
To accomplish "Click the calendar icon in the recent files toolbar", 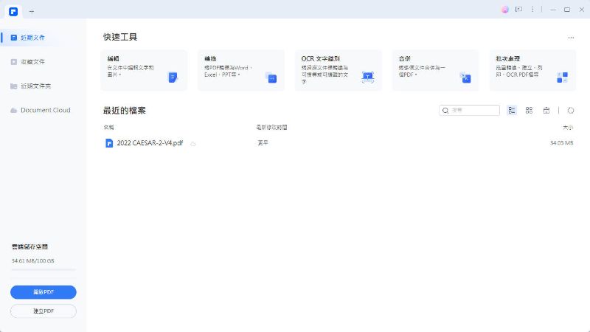I will (x=546, y=110).
